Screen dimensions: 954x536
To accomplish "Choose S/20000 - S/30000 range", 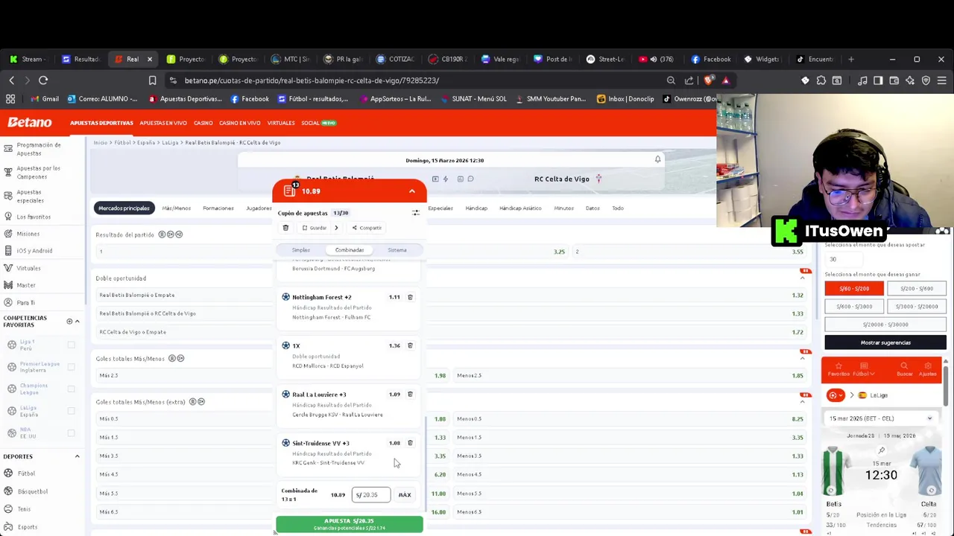I will click(885, 325).
